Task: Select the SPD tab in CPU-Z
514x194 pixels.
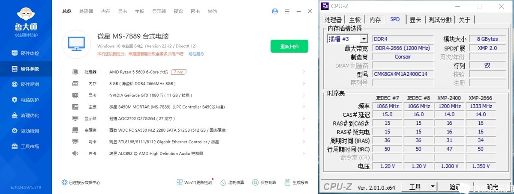Action: [x=395, y=19]
